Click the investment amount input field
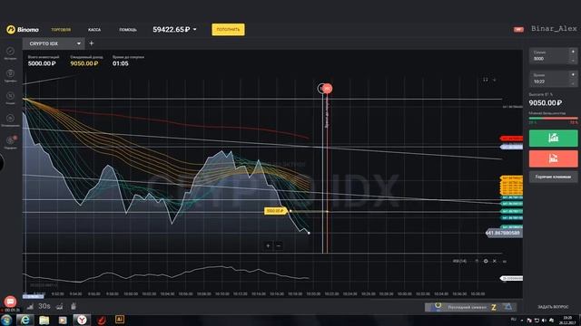This screenshot has width=581, height=326. [549, 56]
